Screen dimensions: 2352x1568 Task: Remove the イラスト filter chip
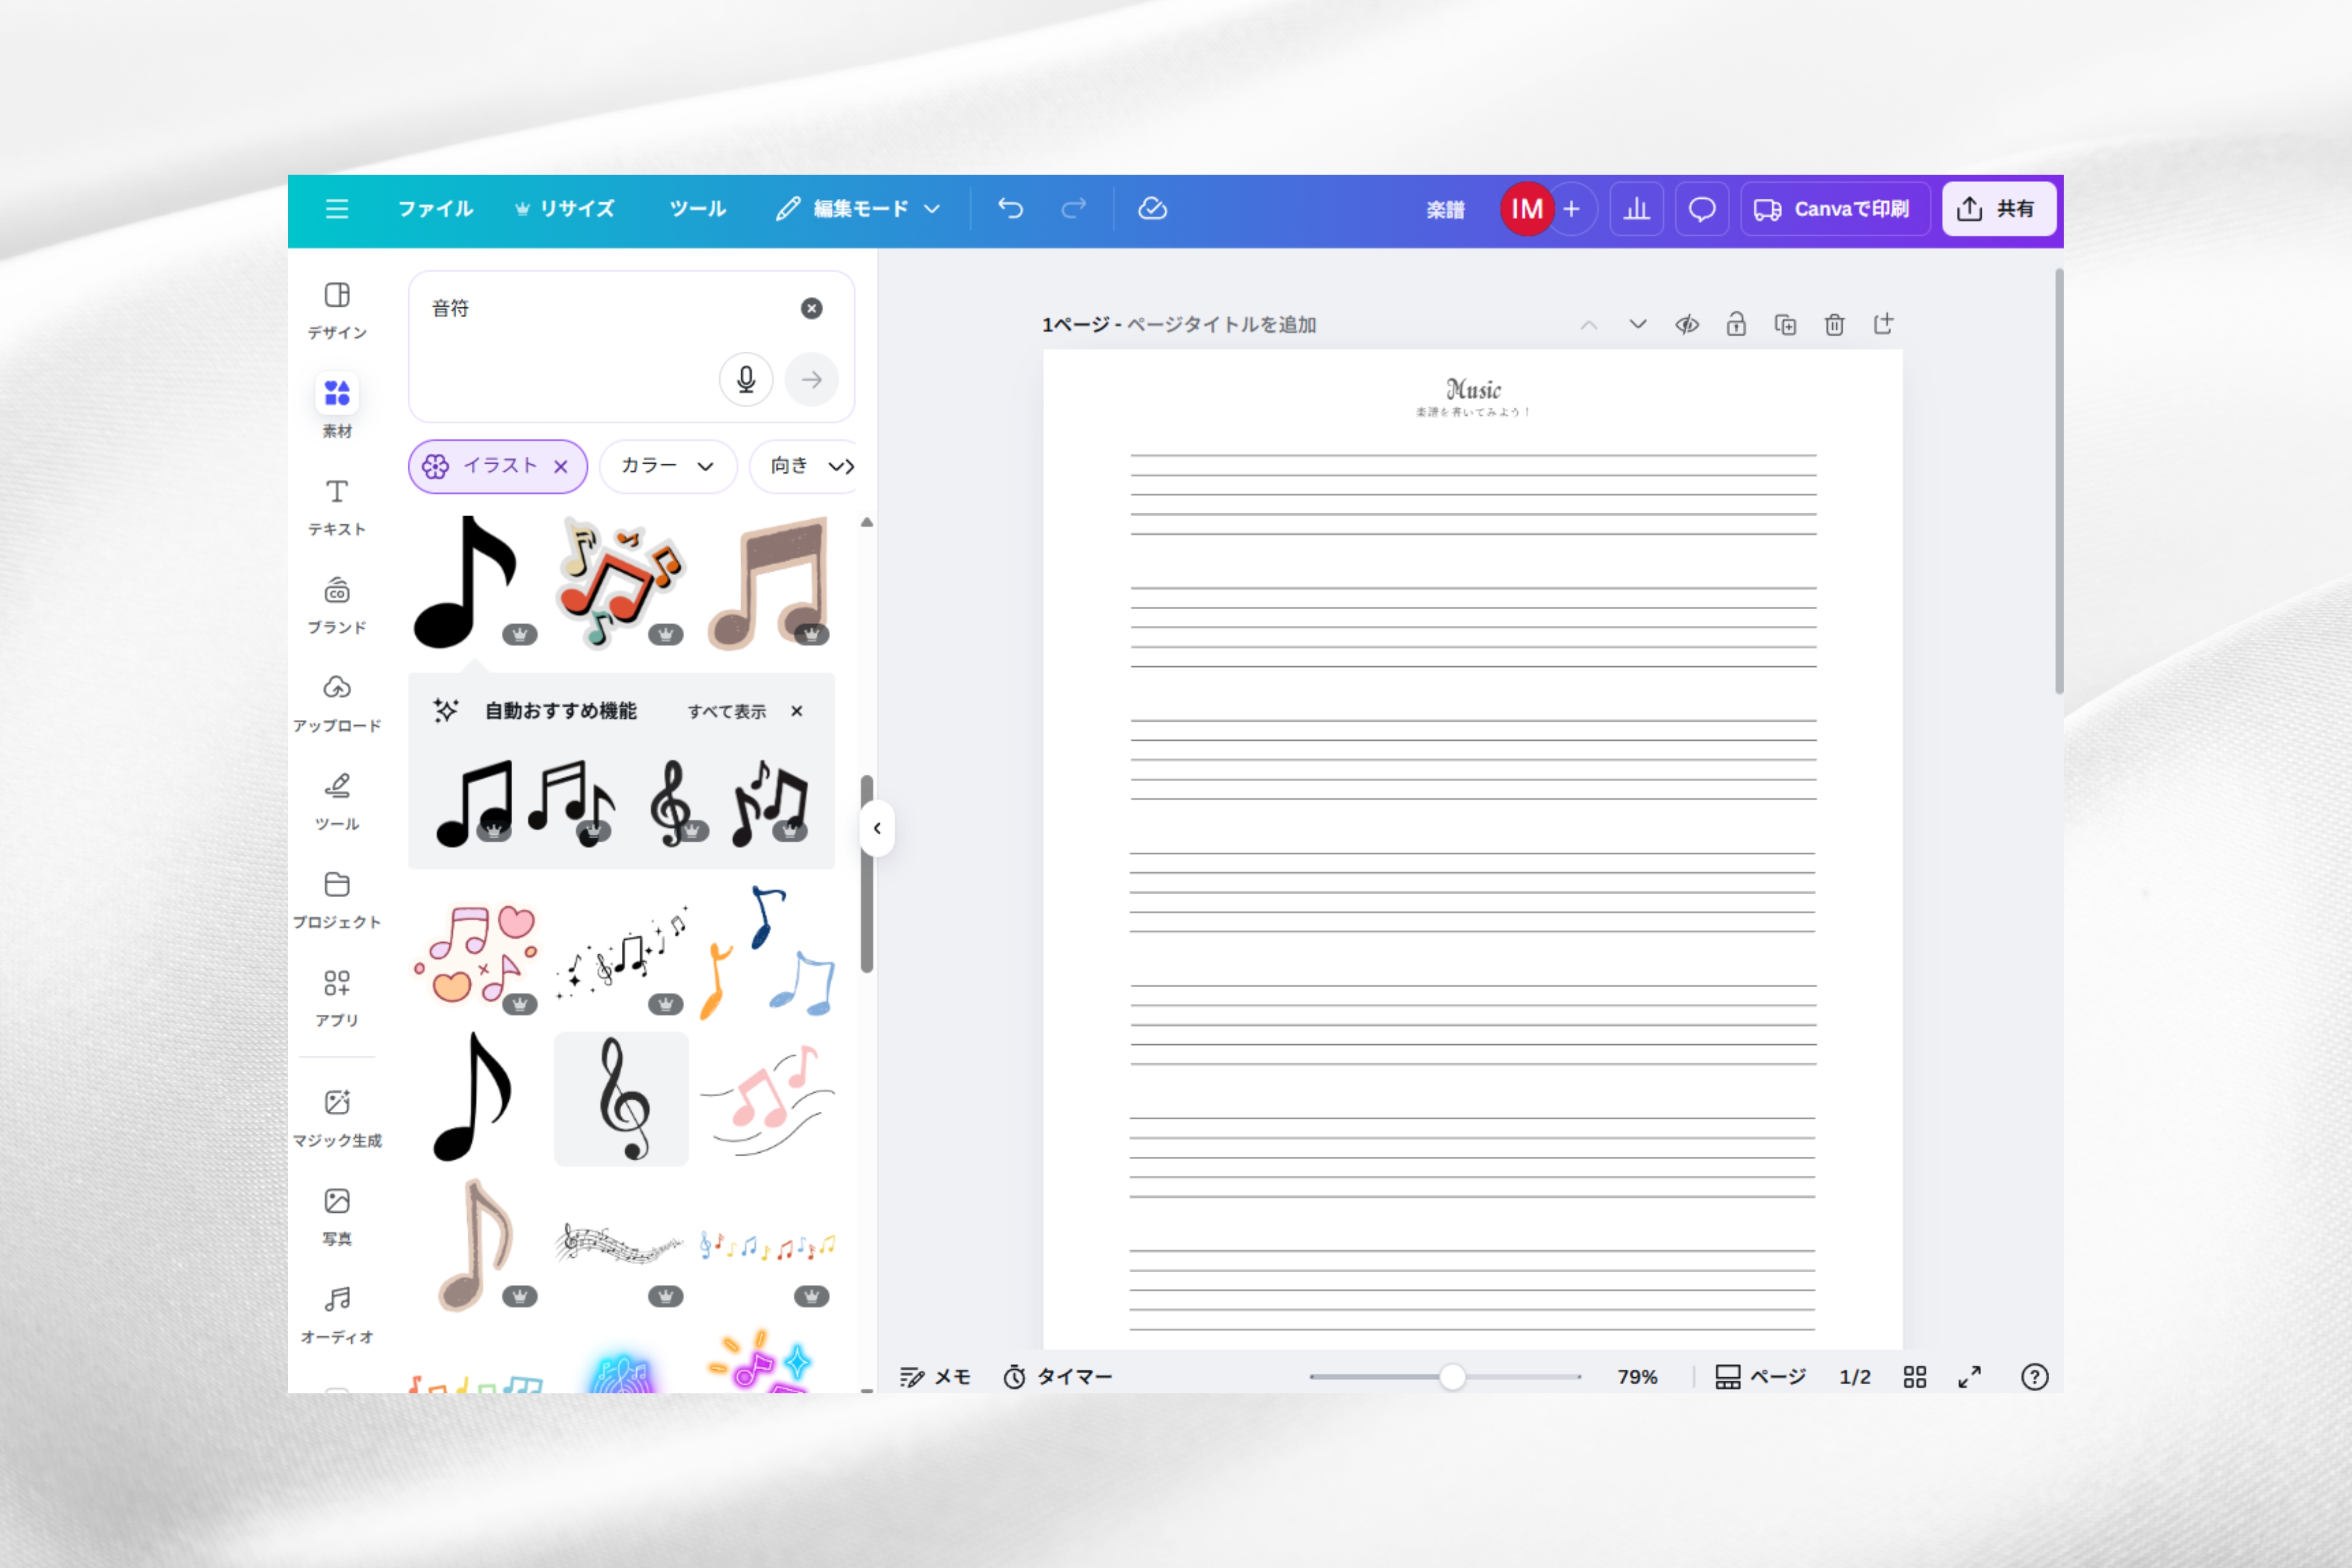561,466
